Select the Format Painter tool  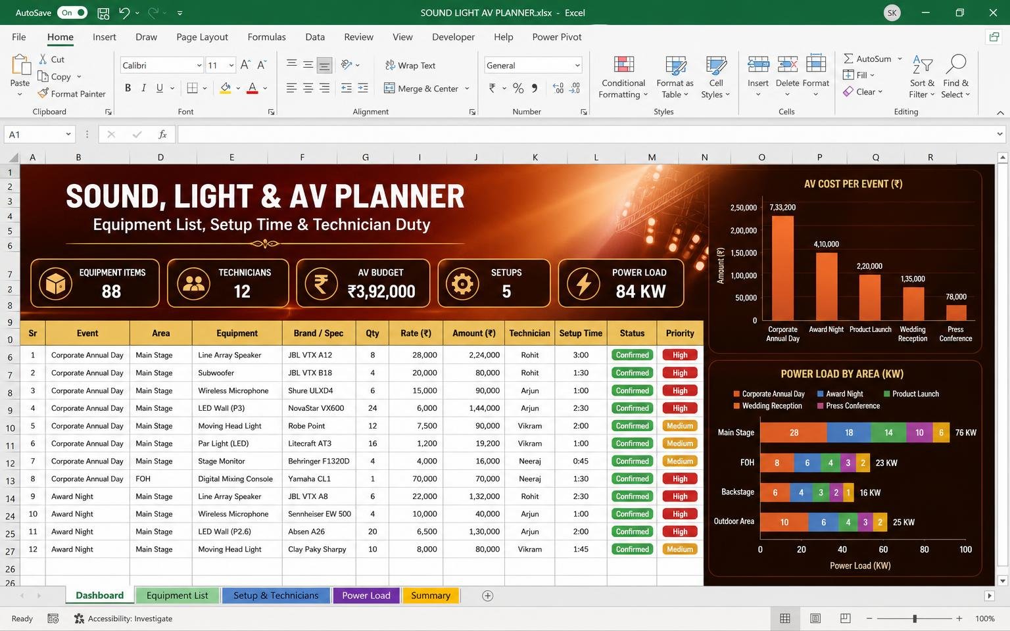pos(72,94)
